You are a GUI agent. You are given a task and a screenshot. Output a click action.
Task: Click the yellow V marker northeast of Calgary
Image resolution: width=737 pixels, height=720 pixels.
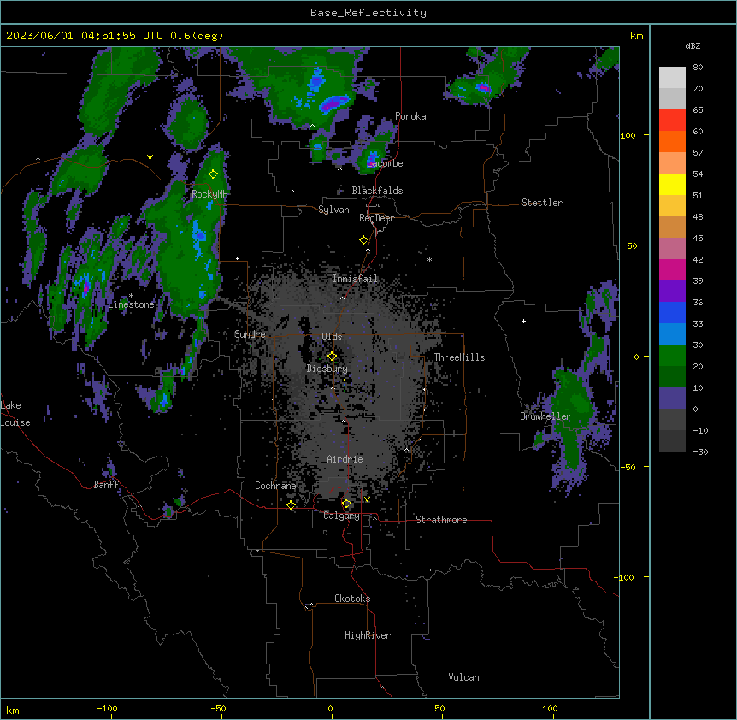(367, 499)
